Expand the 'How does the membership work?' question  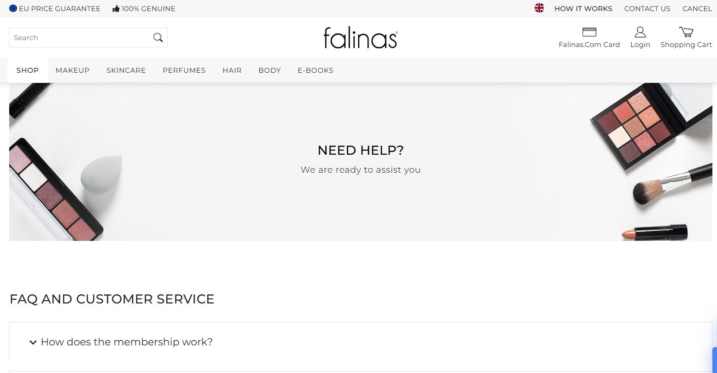pos(127,342)
